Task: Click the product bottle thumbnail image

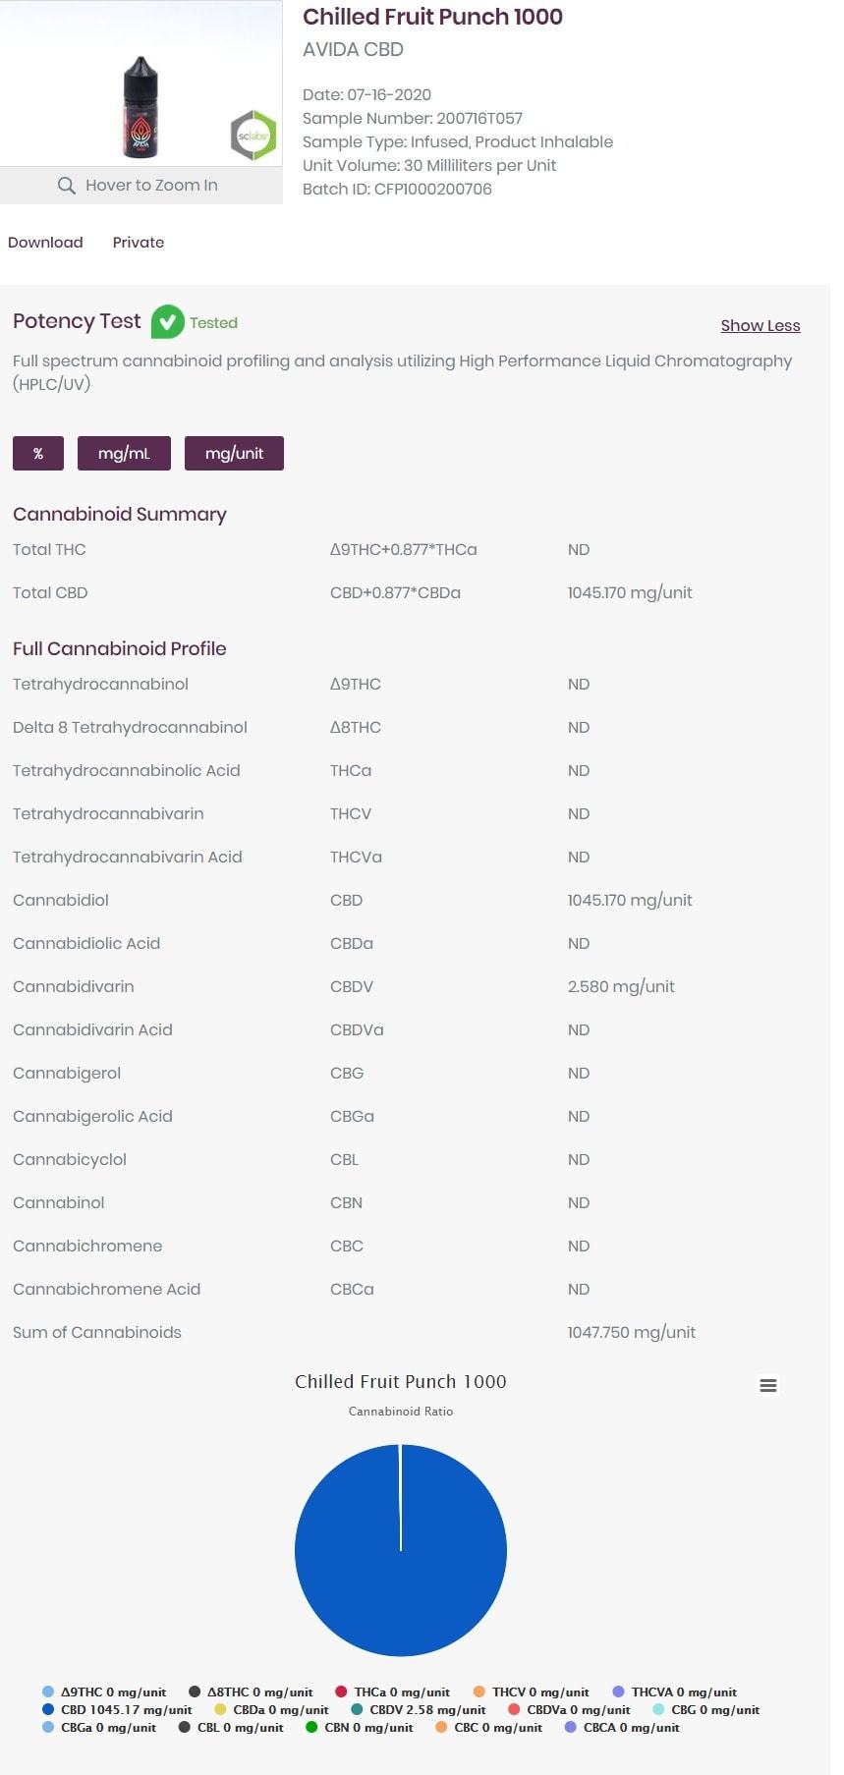Action: 141,107
